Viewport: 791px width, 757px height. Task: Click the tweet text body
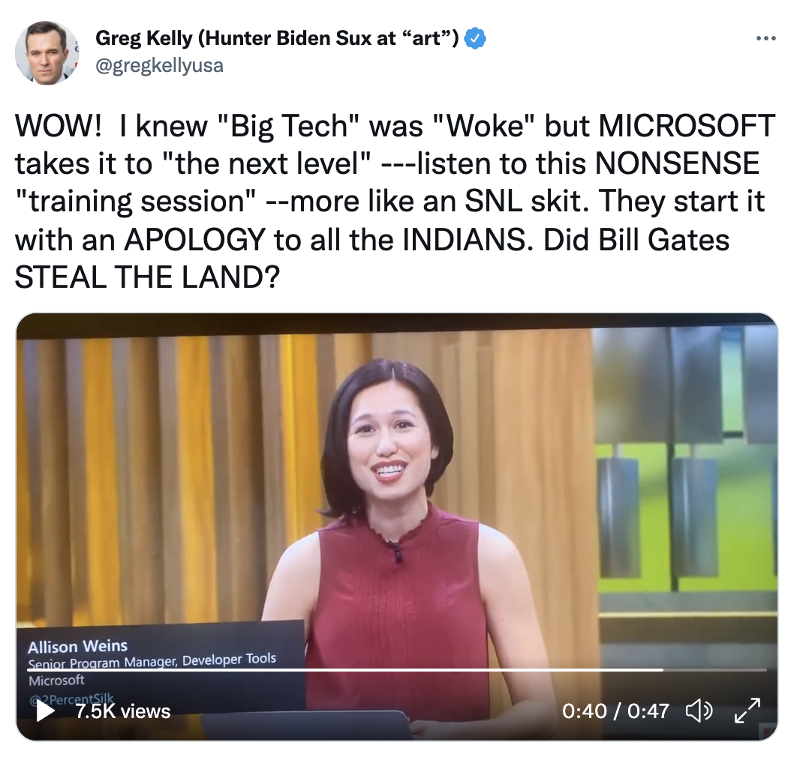coord(395,202)
